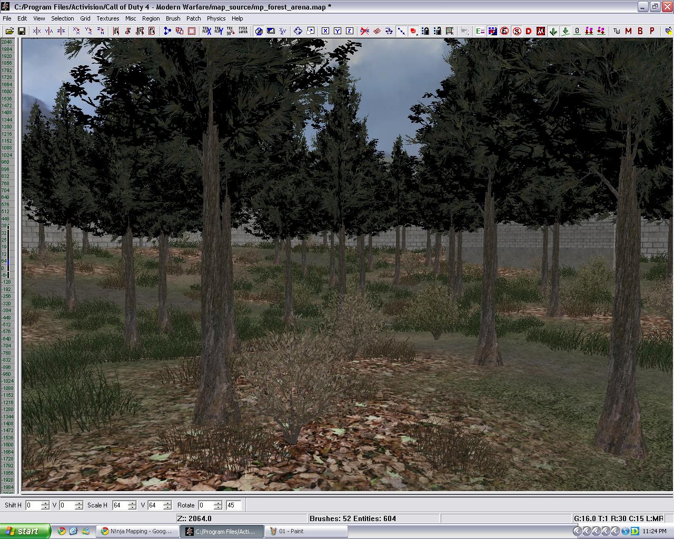This screenshot has width=674, height=539.
Task: Click the rotate step field showing 45
Action: tap(233, 505)
